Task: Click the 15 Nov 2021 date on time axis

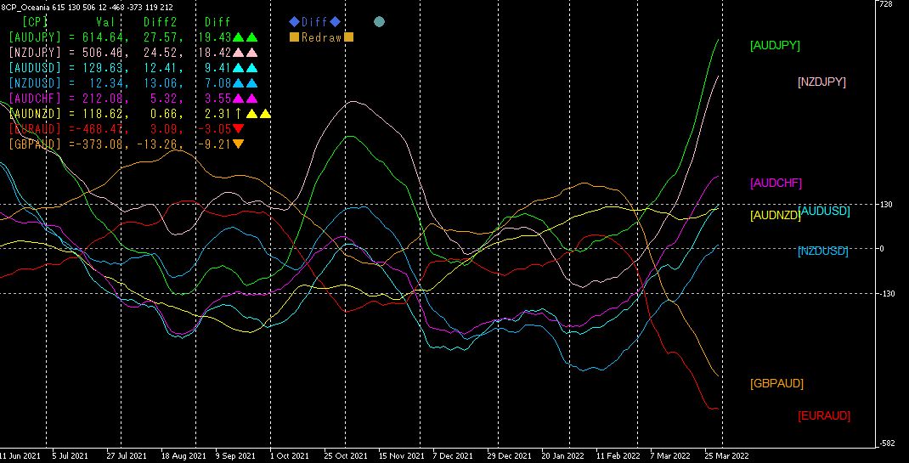Action: click(x=401, y=455)
